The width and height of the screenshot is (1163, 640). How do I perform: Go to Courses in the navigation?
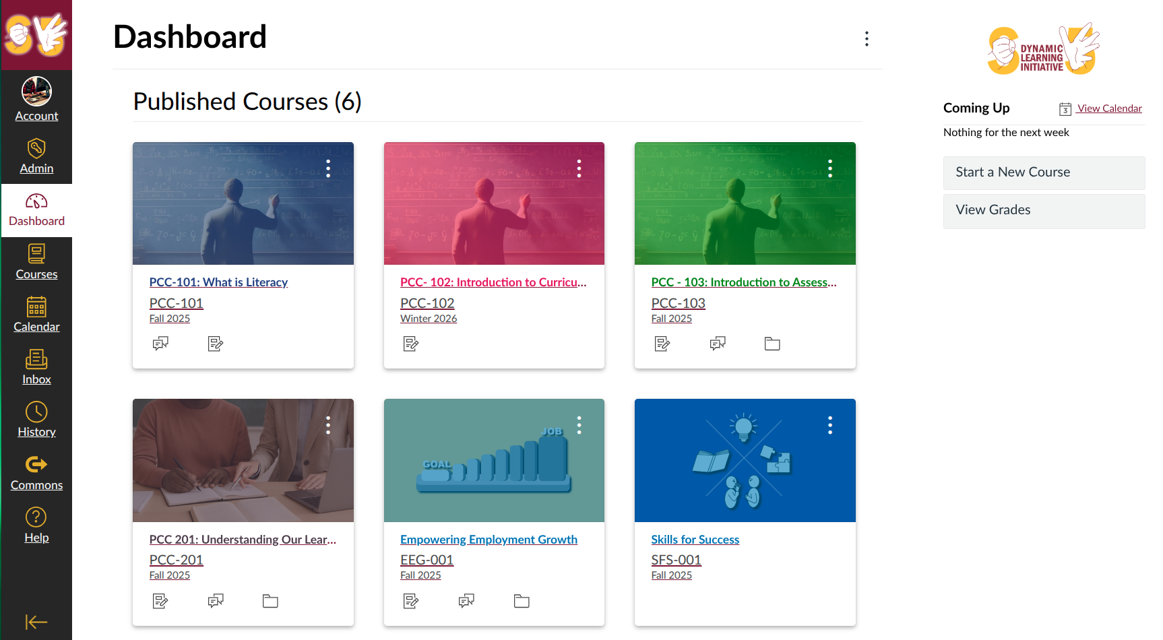36,262
